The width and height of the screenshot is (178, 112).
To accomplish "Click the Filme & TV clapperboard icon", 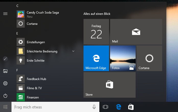I will (x=21, y=88).
